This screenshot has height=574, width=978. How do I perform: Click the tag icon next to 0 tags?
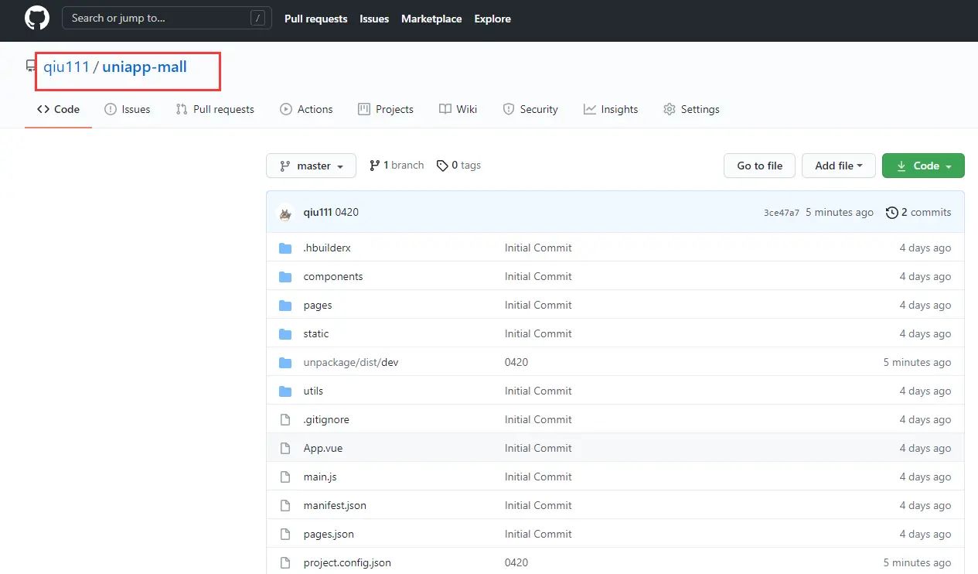[442, 166]
